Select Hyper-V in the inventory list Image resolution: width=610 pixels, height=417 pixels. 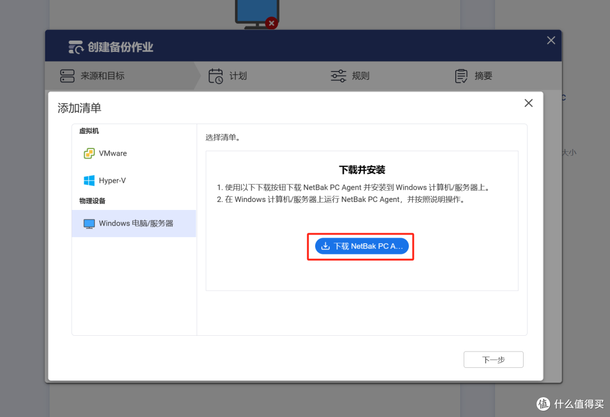[x=134, y=181]
